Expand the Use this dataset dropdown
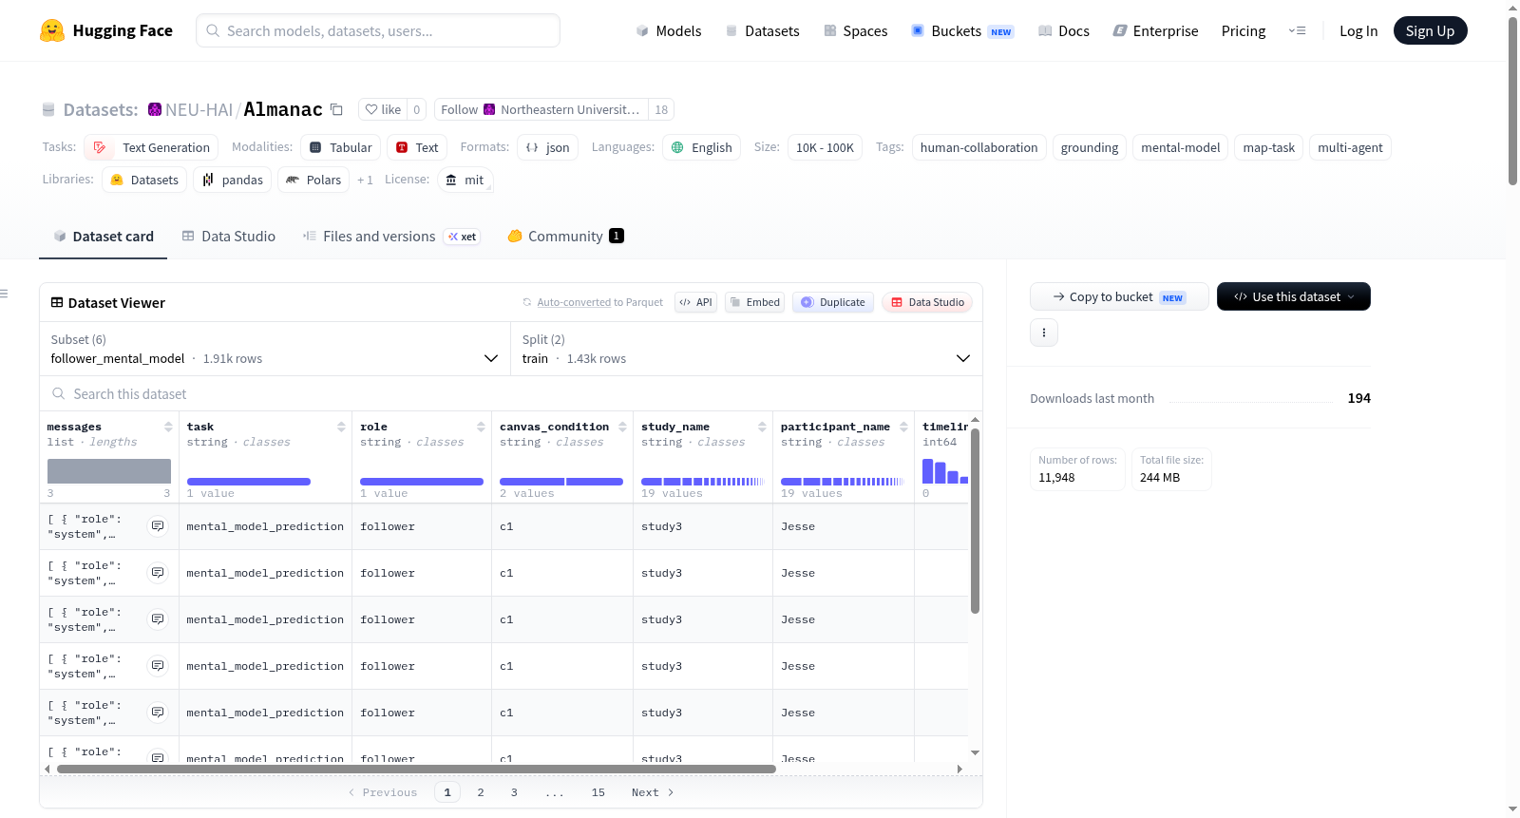 pos(1294,296)
